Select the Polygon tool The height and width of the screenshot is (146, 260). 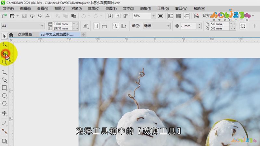point(4,103)
